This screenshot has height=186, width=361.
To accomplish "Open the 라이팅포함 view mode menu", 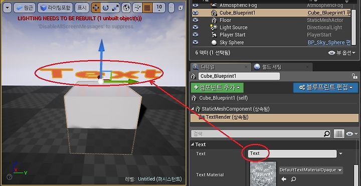I will point(55,8).
